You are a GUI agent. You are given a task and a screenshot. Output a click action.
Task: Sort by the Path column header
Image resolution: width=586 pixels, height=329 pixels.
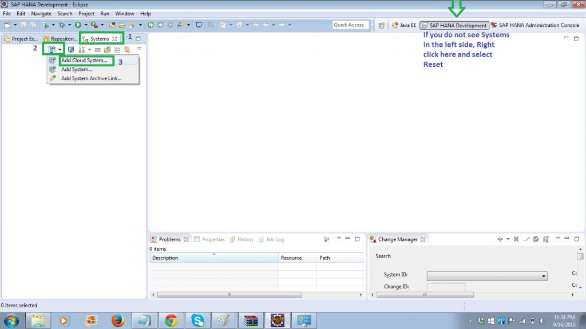(340, 258)
